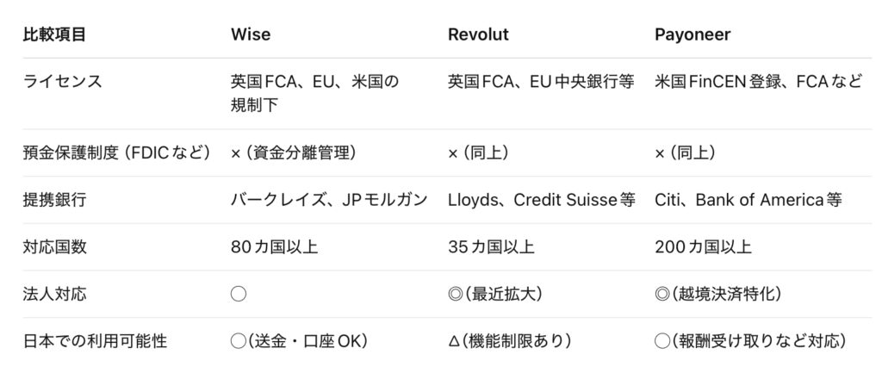Click the 比較項目 header cell
Screen dimensions: 882x367
[x=54, y=34]
